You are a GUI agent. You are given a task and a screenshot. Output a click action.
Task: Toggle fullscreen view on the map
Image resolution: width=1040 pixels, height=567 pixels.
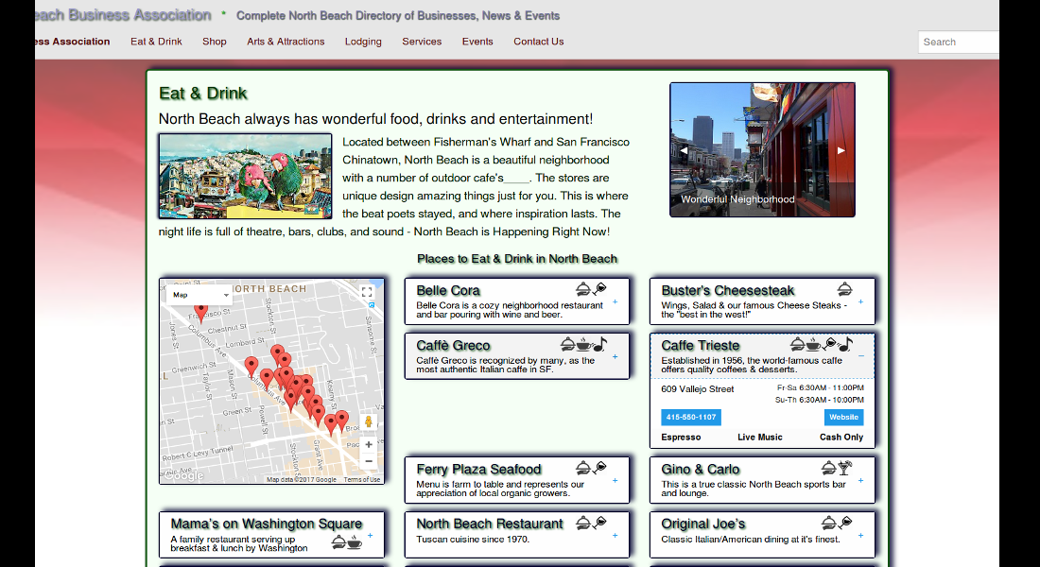tap(368, 292)
